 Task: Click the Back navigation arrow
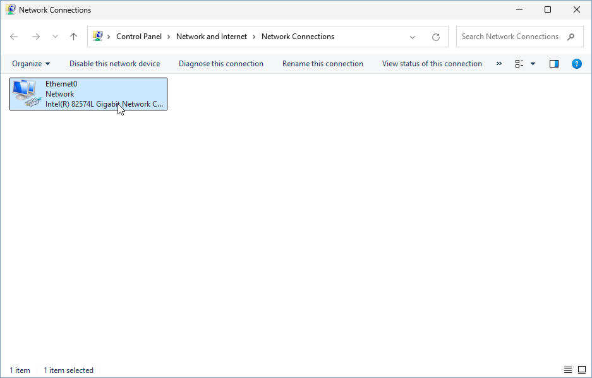click(x=14, y=37)
